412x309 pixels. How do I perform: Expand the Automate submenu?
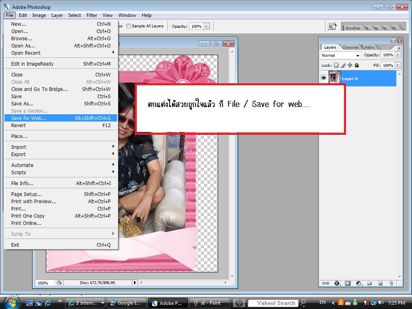(60, 165)
